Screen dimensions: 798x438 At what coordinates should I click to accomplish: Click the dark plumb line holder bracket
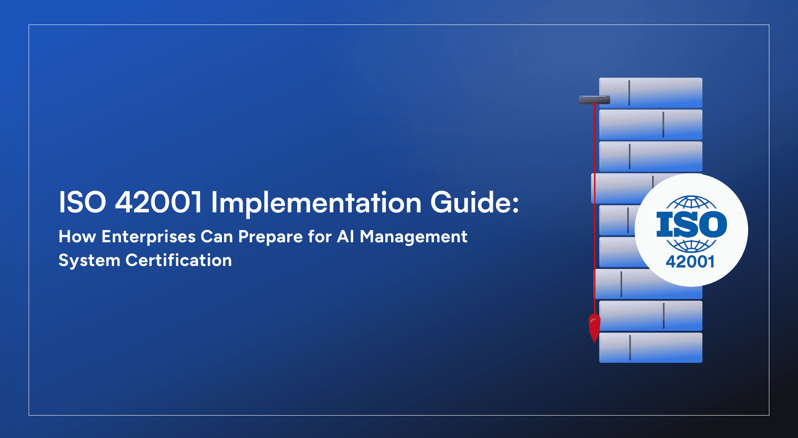pyautogui.click(x=594, y=100)
